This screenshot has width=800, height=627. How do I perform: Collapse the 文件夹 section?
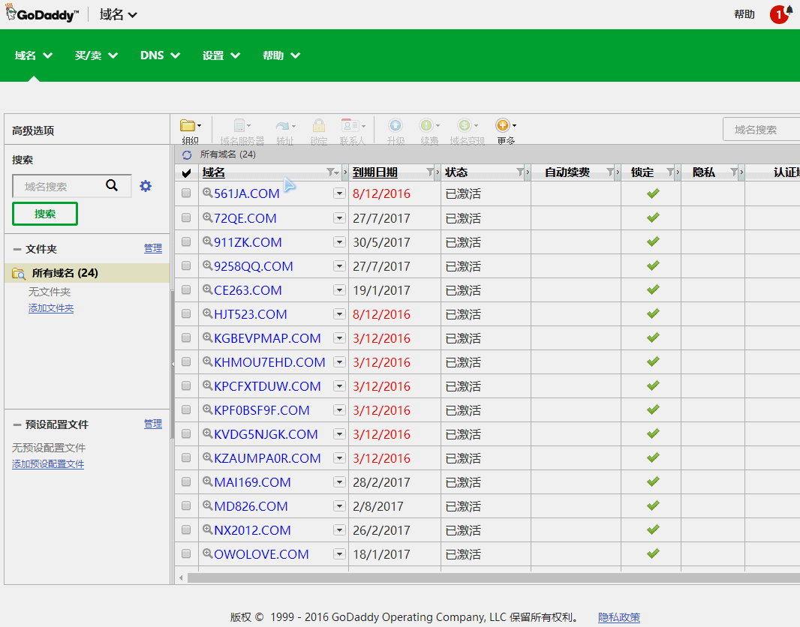tap(17, 249)
